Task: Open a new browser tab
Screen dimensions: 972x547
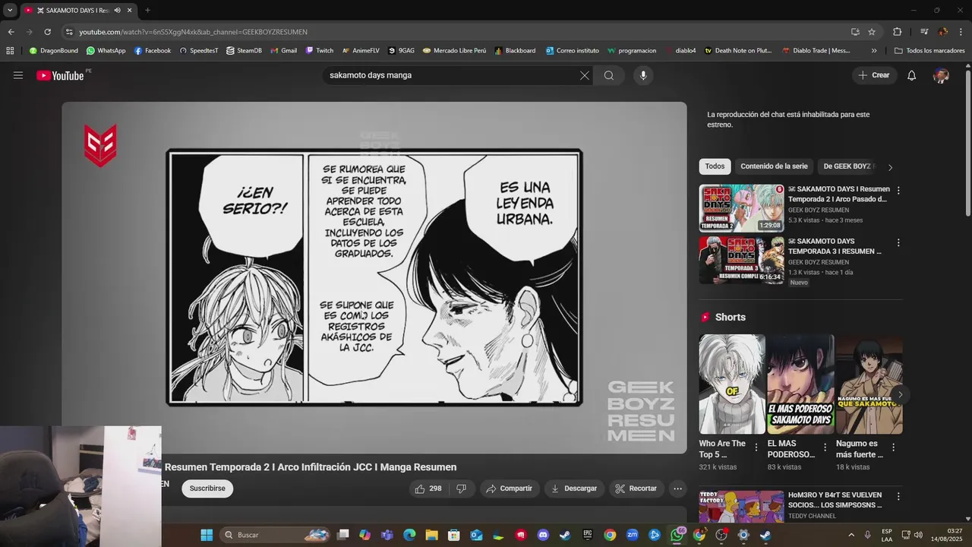Action: (147, 11)
